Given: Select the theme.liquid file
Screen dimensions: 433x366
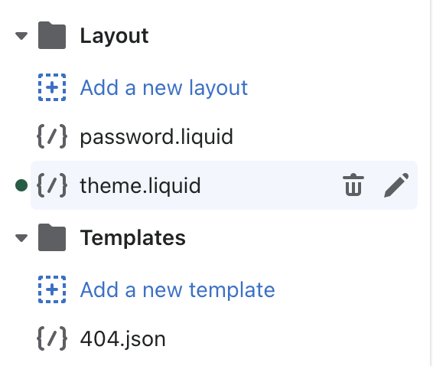Looking at the screenshot, I should pyautogui.click(x=224, y=185).
